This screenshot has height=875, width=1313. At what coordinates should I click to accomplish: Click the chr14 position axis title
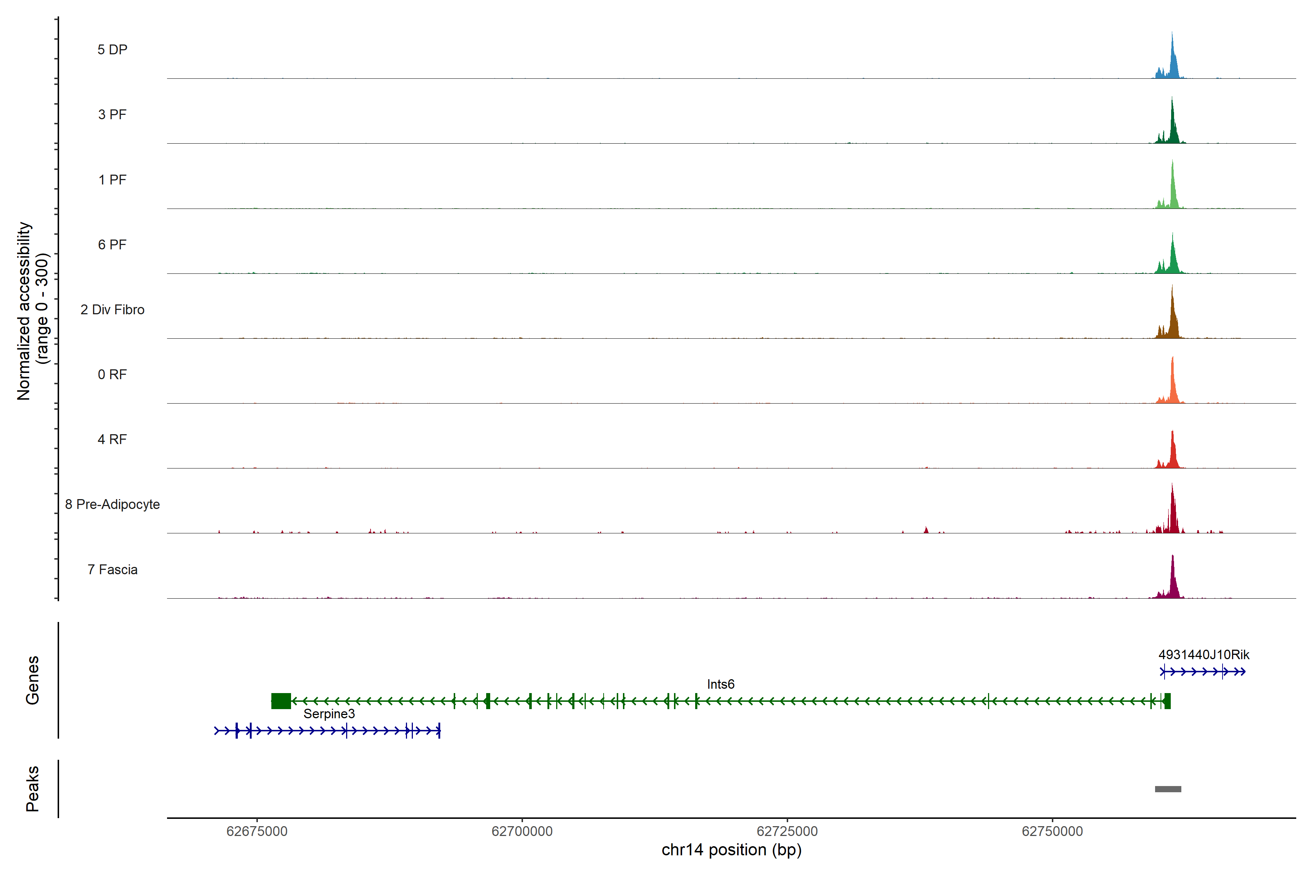pos(731,850)
